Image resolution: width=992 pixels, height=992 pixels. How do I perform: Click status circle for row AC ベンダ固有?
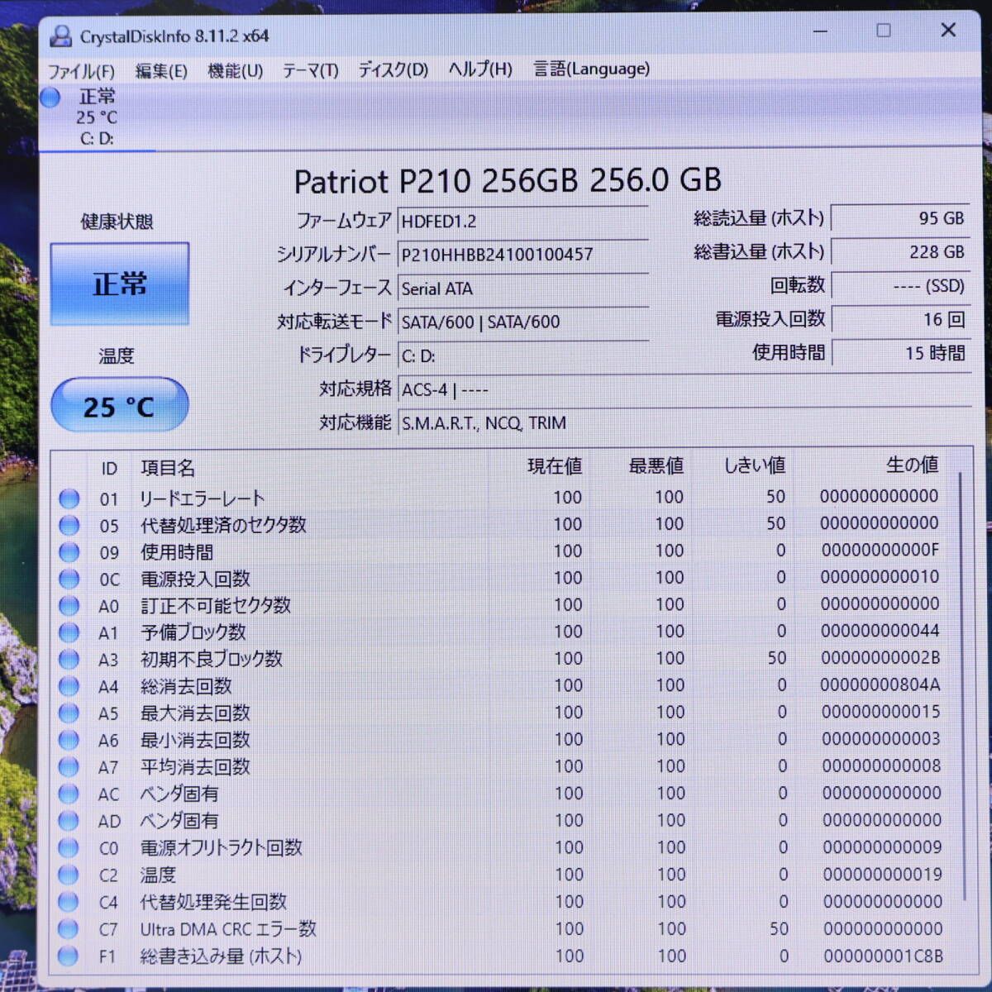69,794
